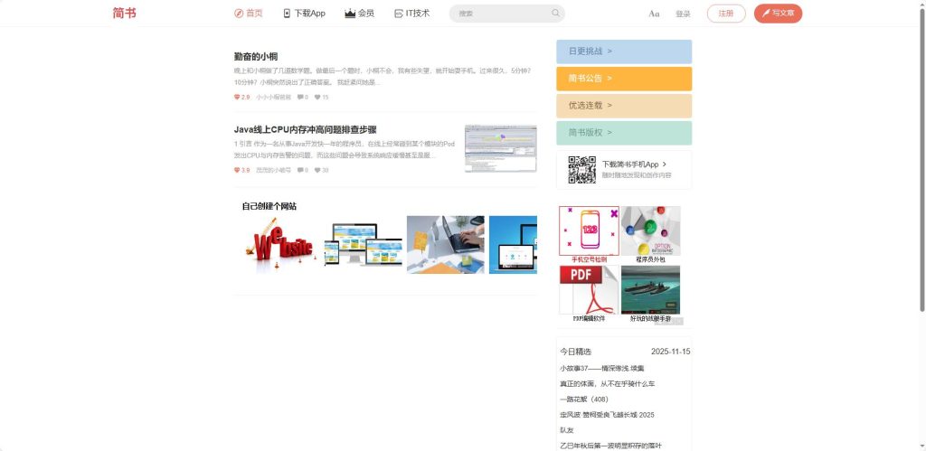Click the 简书 logo
The height and width of the screenshot is (451, 926).
[x=124, y=13]
